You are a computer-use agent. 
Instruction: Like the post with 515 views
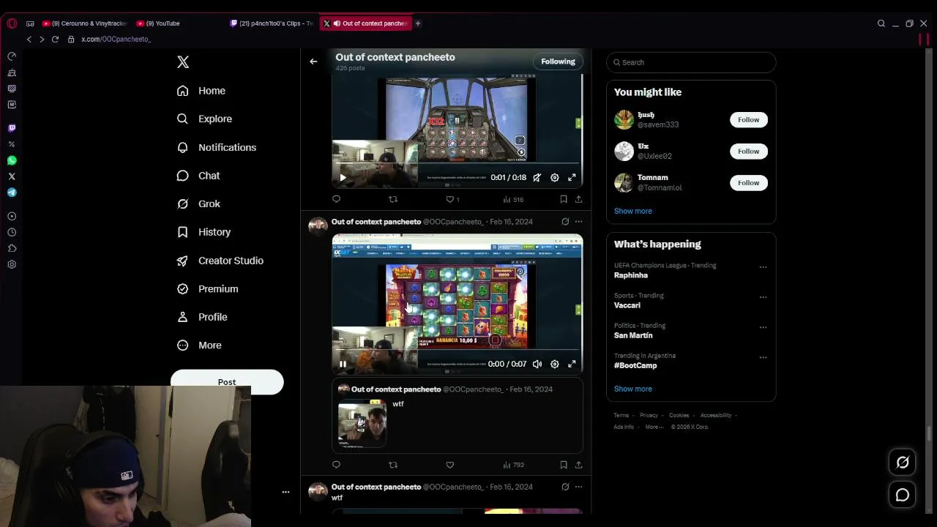pos(450,199)
